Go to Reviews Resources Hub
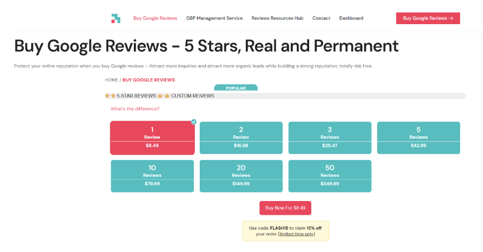This screenshot has width=483, height=252. 278,18
